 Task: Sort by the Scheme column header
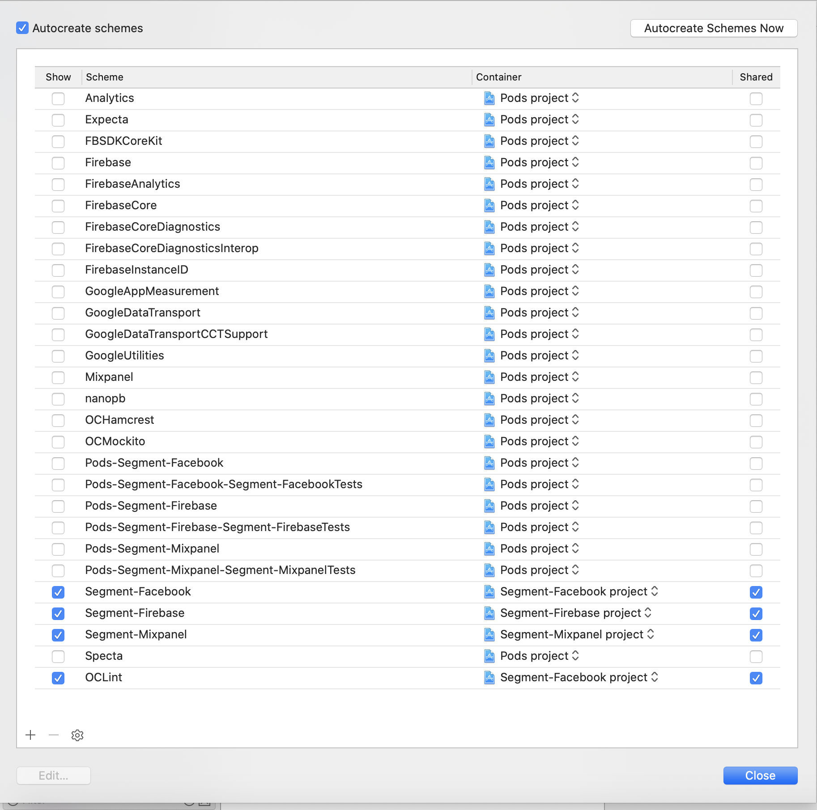(277, 77)
